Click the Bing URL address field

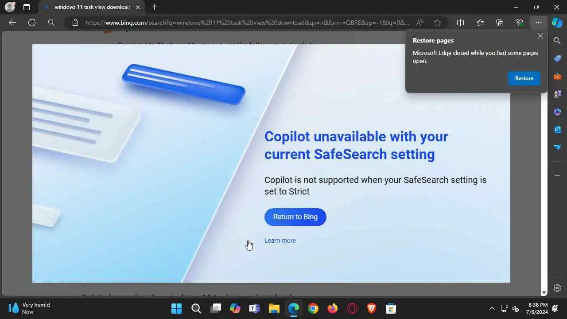pyautogui.click(x=247, y=23)
